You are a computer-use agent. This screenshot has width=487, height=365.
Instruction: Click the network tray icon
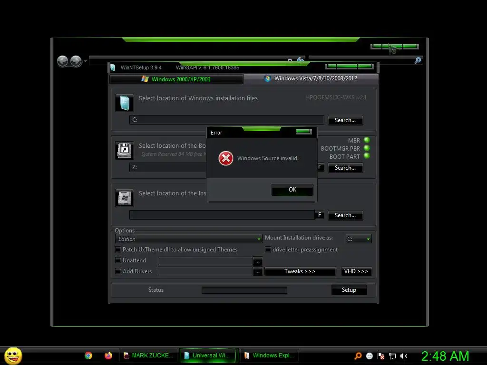(392, 356)
